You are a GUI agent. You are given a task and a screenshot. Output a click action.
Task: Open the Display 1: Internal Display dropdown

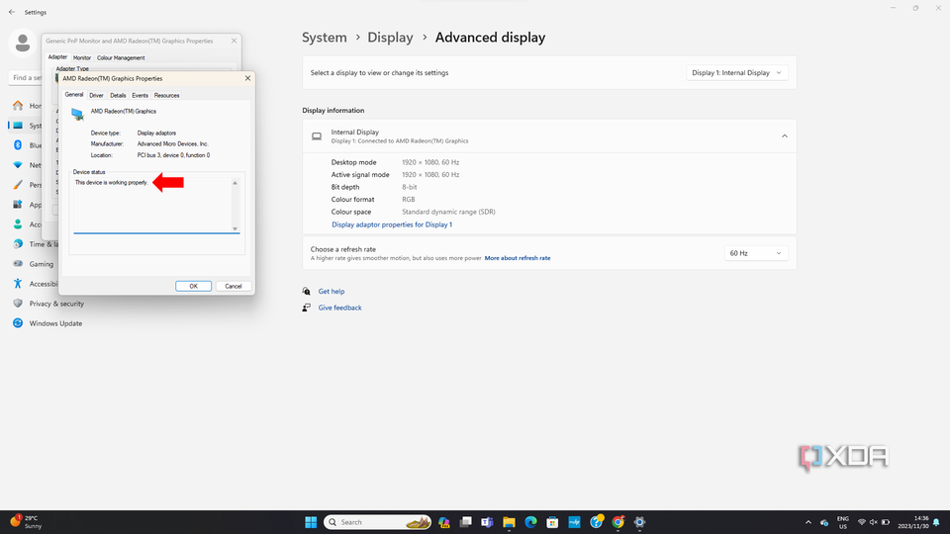(738, 72)
